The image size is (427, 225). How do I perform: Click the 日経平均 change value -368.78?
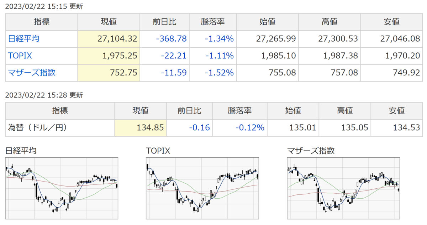172,39
